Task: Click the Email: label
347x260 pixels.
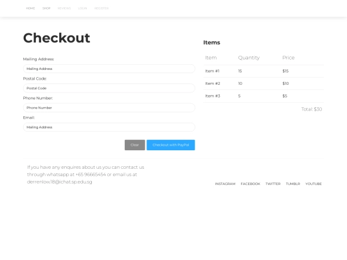Action: tap(29, 117)
